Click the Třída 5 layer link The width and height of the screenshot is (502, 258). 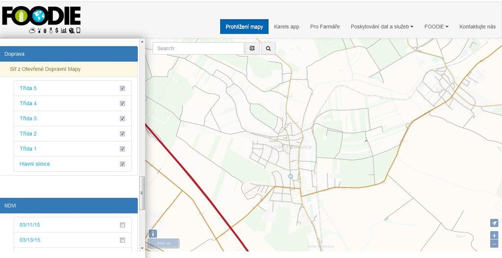pos(28,88)
